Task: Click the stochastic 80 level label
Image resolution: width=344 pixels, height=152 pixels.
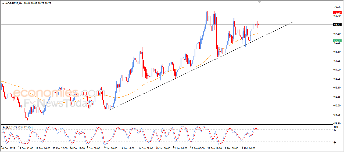Action: (x=335, y=130)
